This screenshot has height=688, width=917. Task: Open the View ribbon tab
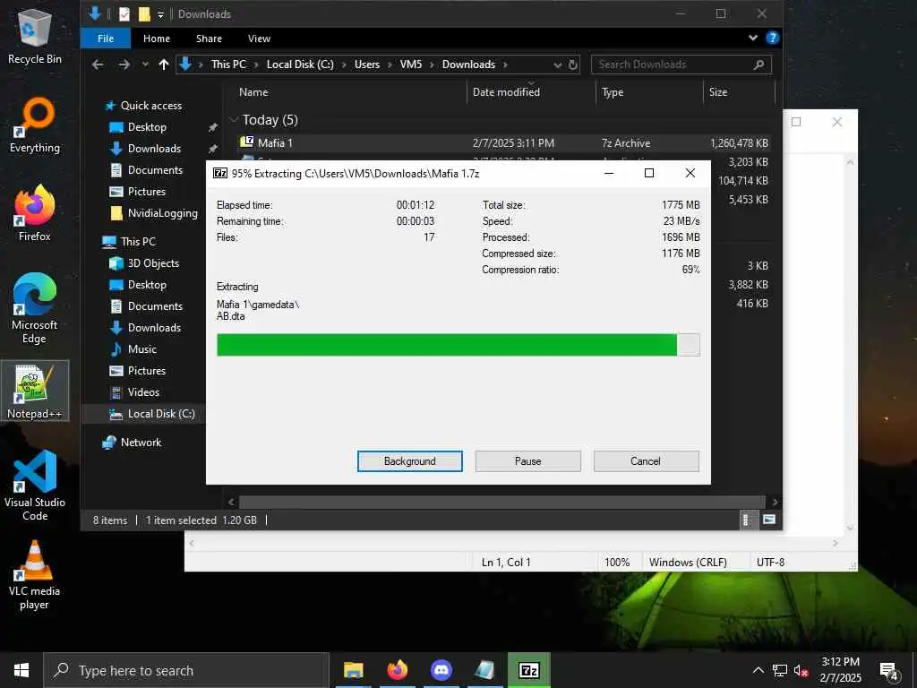point(259,39)
